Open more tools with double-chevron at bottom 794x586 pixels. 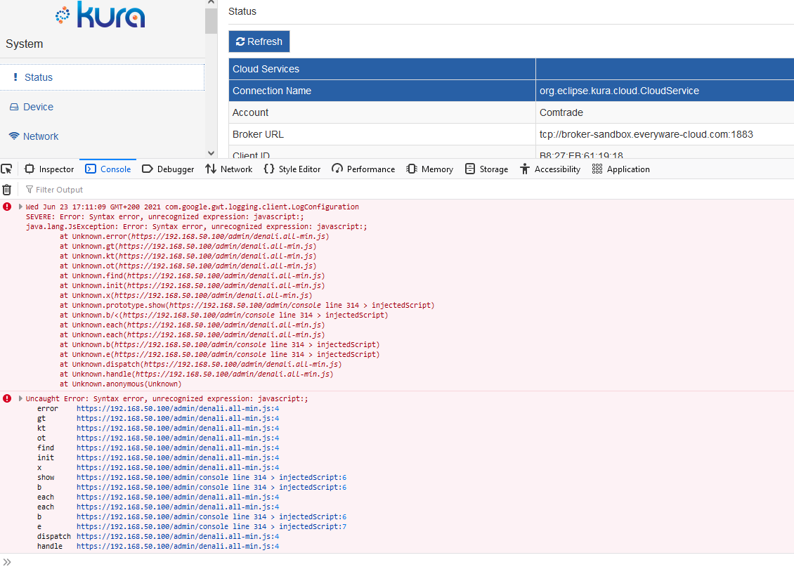click(x=7, y=562)
